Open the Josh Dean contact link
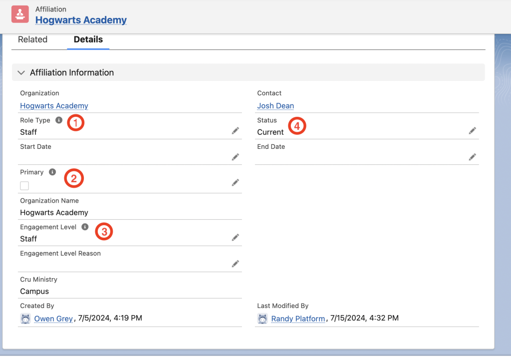Viewport: 511px width, 358px height. [x=275, y=106]
